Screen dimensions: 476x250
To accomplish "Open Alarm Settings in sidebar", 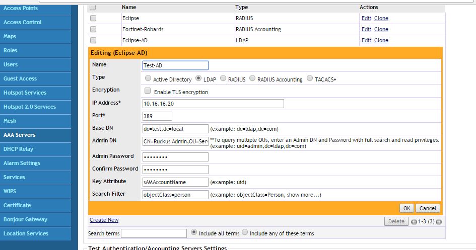I will [36, 163].
